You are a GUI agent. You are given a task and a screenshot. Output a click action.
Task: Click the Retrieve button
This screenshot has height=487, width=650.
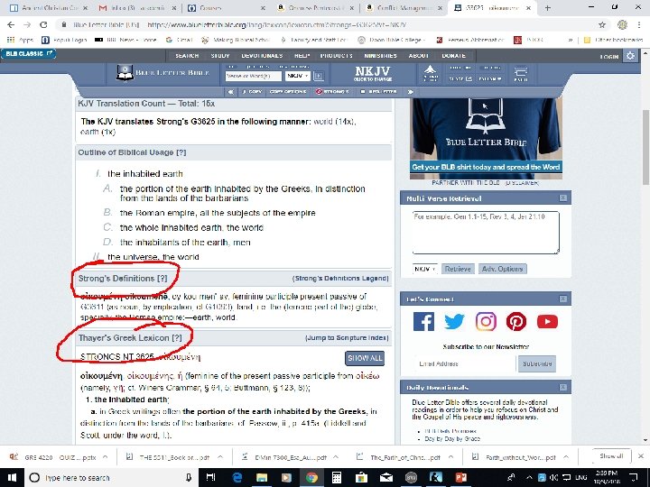click(x=458, y=269)
